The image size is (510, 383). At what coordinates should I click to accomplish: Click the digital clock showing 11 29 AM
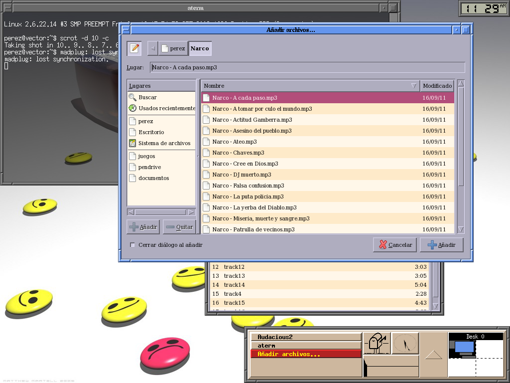(483, 9)
